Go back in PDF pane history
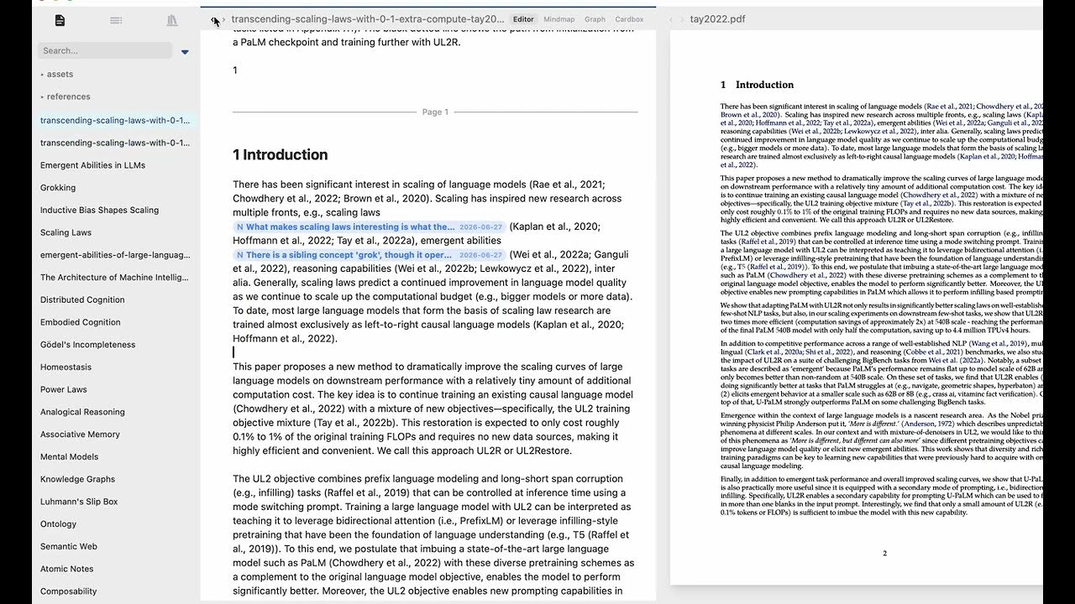The image size is (1075, 604). [670, 19]
